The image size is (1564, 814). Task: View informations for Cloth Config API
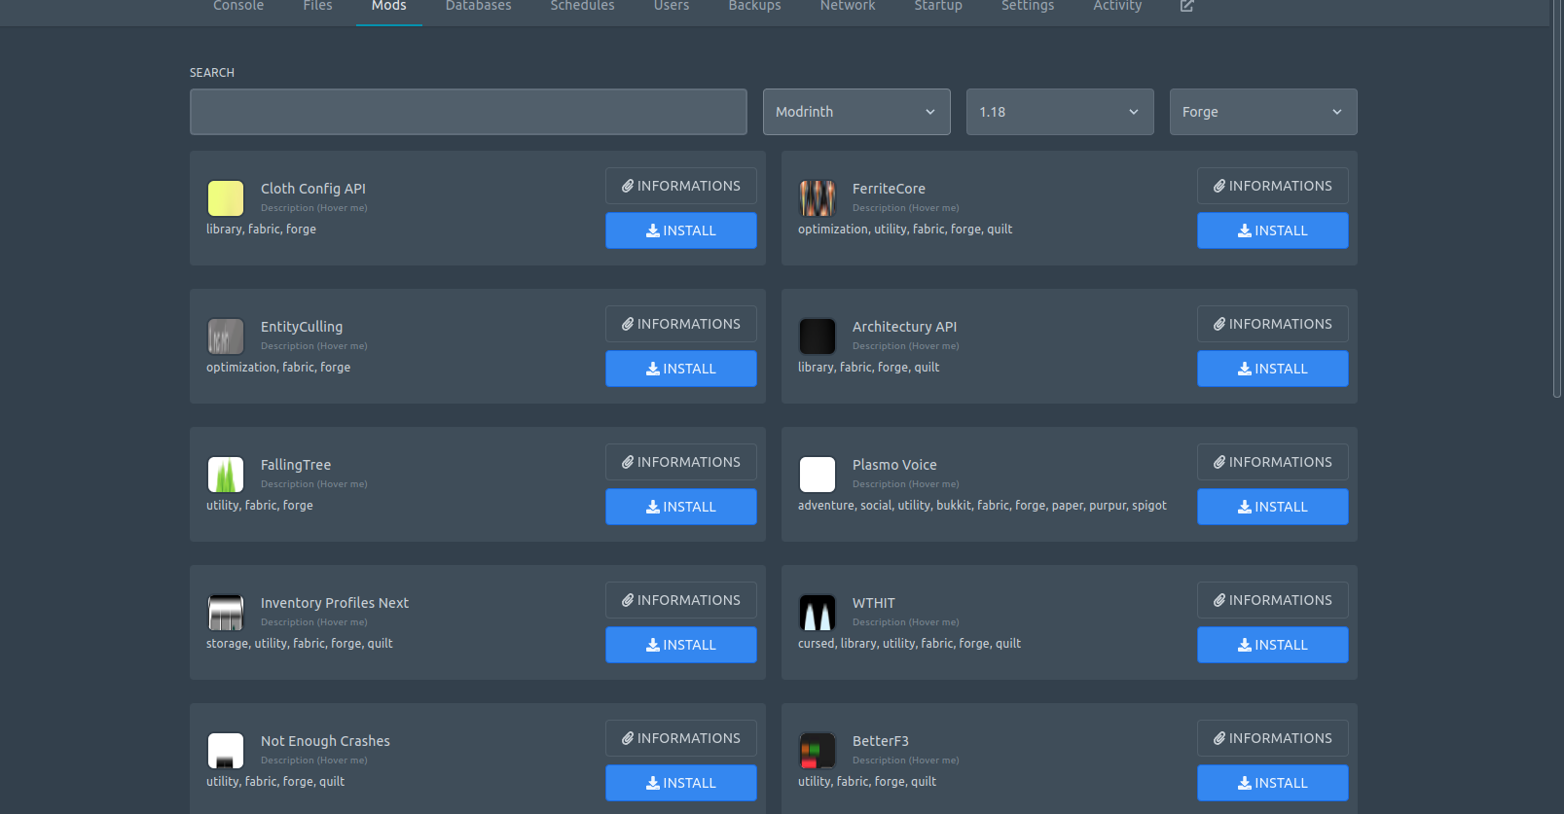[x=681, y=186]
